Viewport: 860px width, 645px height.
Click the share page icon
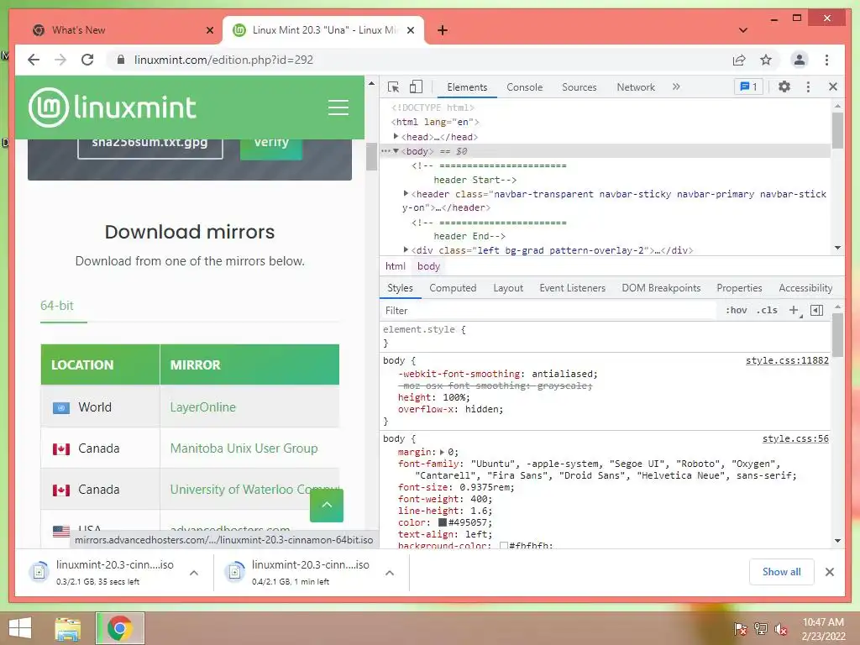(x=739, y=60)
